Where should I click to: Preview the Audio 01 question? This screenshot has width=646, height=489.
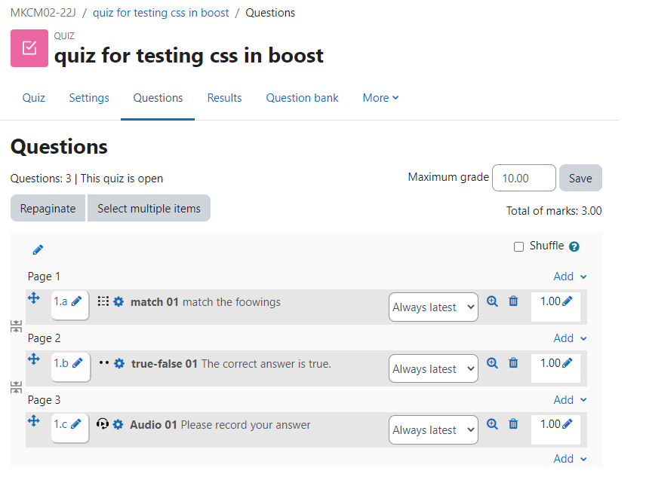pos(492,424)
